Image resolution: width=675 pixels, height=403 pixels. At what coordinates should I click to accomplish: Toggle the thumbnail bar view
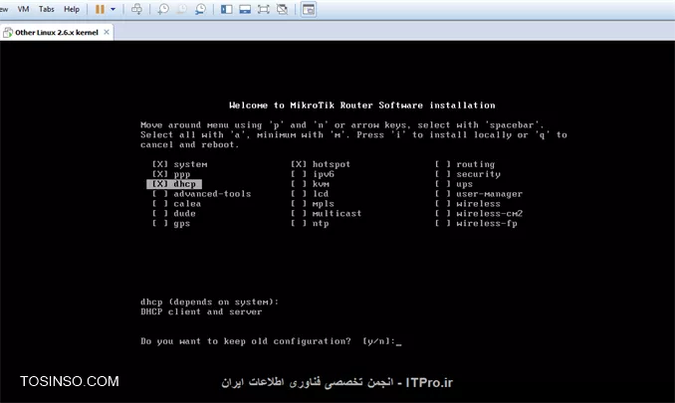pos(245,9)
